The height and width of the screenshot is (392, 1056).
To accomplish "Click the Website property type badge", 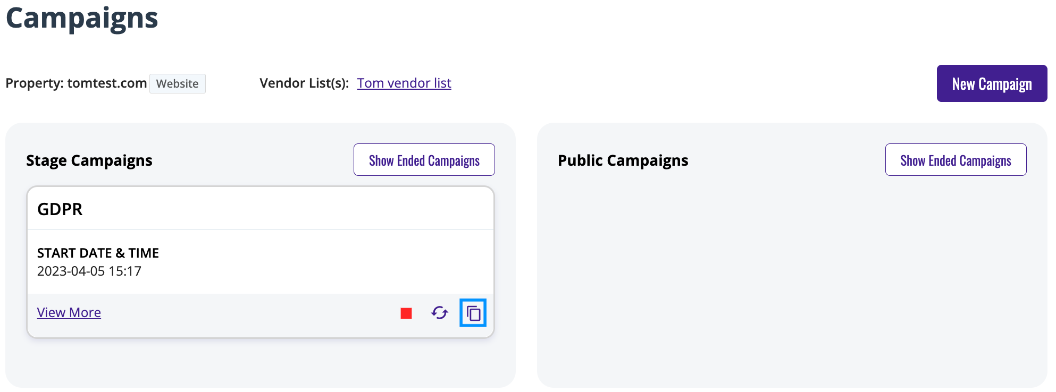I will (177, 83).
